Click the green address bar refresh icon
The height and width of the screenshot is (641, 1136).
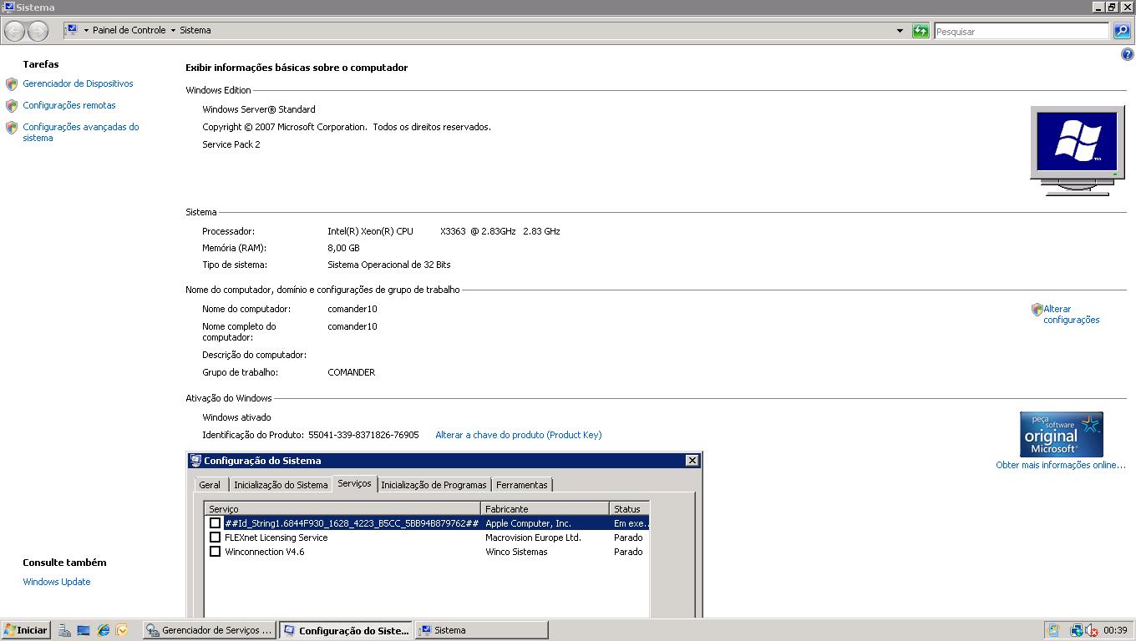pyautogui.click(x=920, y=31)
